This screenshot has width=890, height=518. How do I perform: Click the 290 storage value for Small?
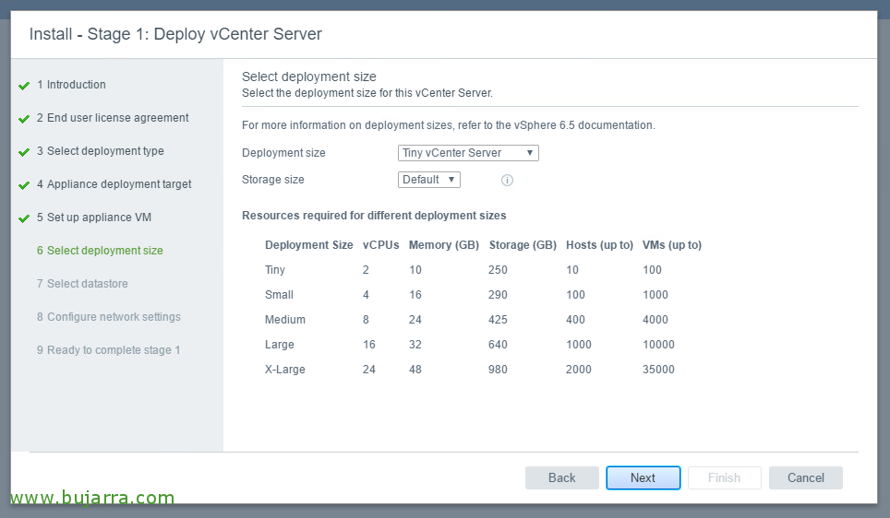[498, 295]
